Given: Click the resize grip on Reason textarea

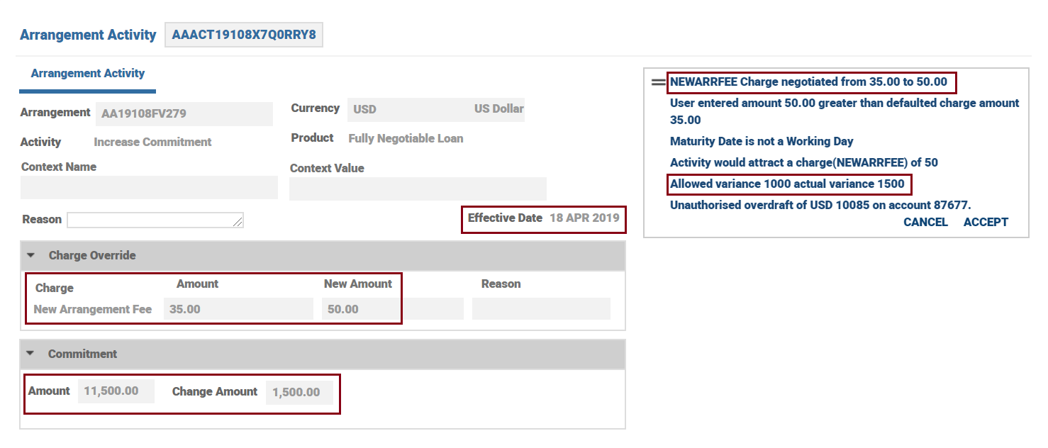Looking at the screenshot, I should (238, 223).
